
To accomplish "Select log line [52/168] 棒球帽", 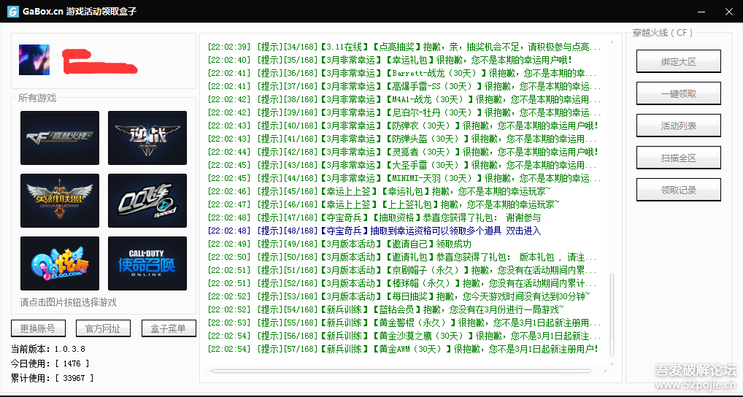I will (402, 283).
